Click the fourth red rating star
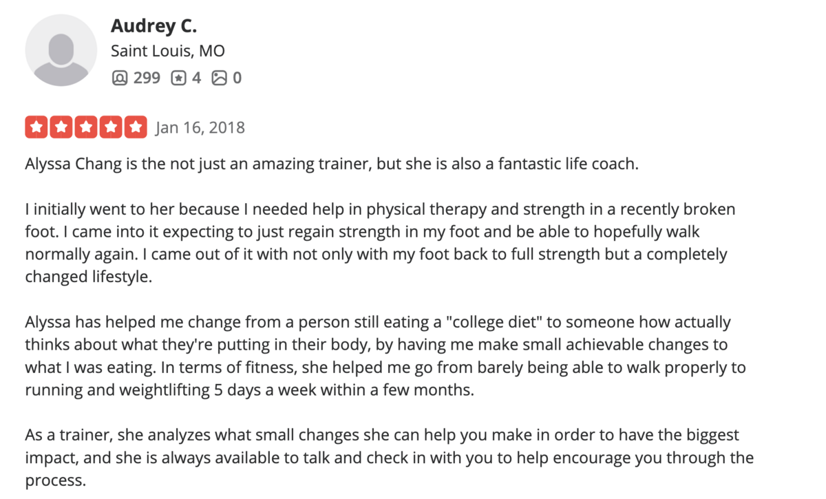The height and width of the screenshot is (499, 826). click(111, 127)
